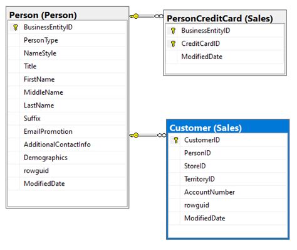The height and width of the screenshot is (250, 297).
Task: Select ModifiedDate column in Customer table
Action: click(228, 218)
